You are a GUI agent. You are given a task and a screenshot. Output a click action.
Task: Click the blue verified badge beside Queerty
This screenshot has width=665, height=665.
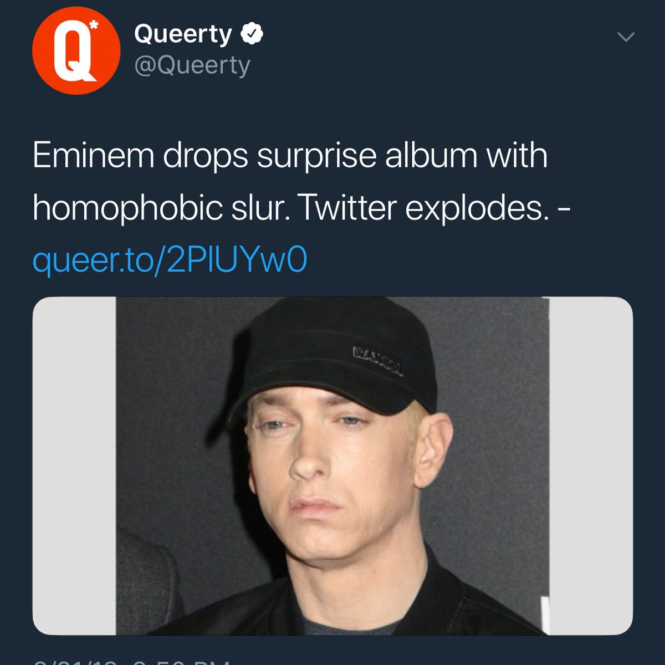251,34
